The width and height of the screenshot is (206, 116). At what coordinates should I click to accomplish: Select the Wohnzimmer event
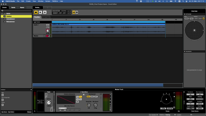[x=16, y=22]
